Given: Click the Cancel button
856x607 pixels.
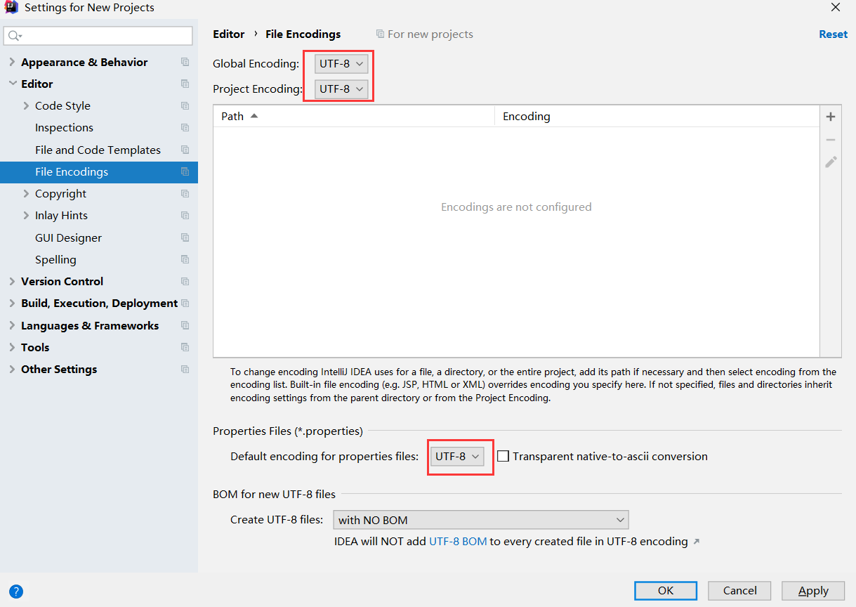Looking at the screenshot, I should (739, 591).
